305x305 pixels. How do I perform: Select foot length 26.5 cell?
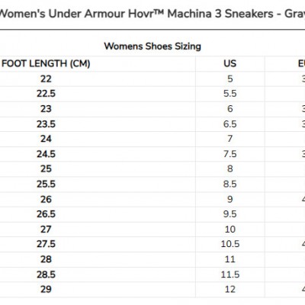46,214
